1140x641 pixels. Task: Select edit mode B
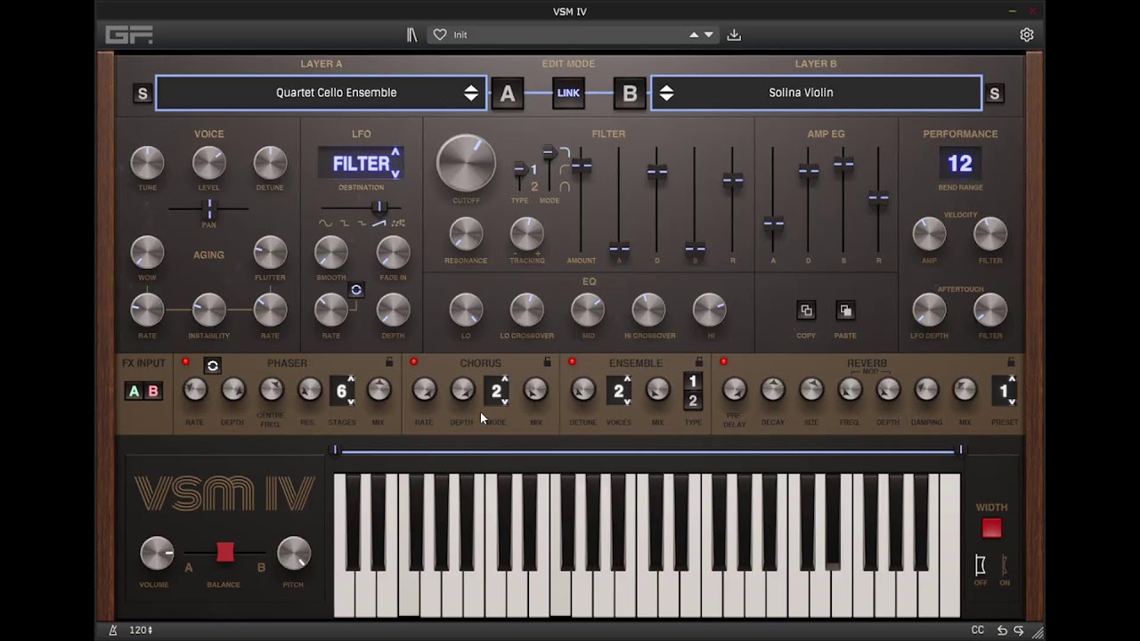coord(630,93)
